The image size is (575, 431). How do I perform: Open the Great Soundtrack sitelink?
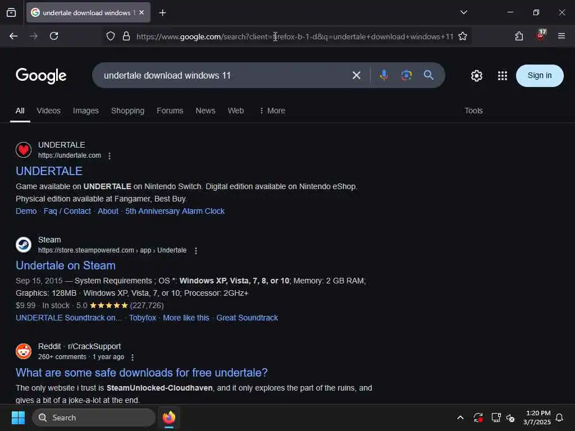pyautogui.click(x=247, y=318)
